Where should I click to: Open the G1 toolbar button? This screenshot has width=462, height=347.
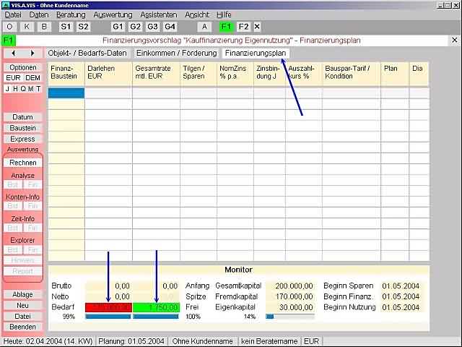118,27
